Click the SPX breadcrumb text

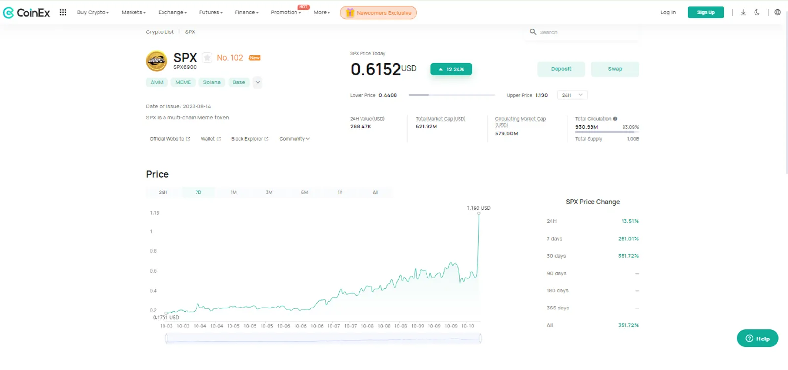click(x=190, y=32)
